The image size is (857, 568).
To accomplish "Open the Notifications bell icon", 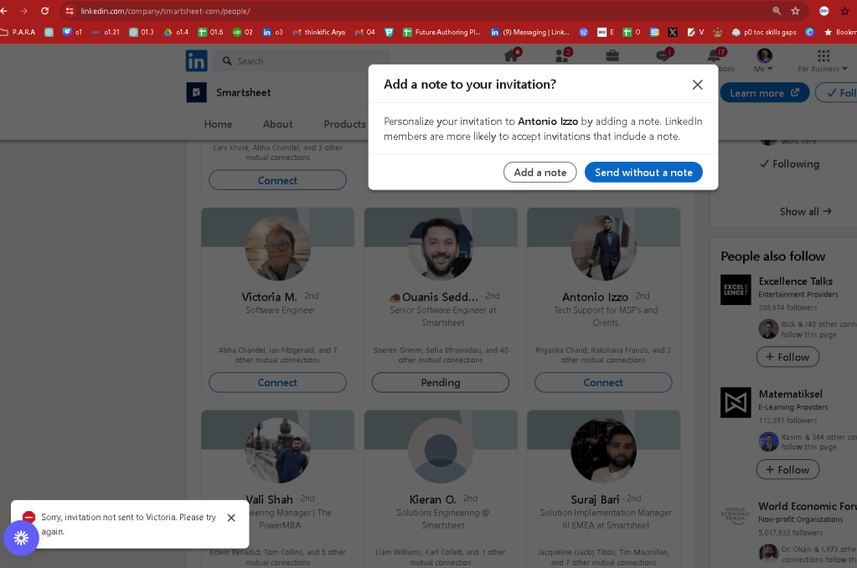I will coord(715,54).
